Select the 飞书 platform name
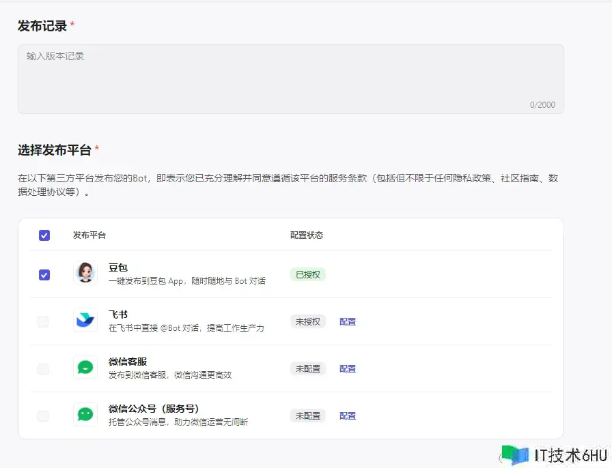Image resolution: width=612 pixels, height=468 pixels. pyautogui.click(x=118, y=315)
